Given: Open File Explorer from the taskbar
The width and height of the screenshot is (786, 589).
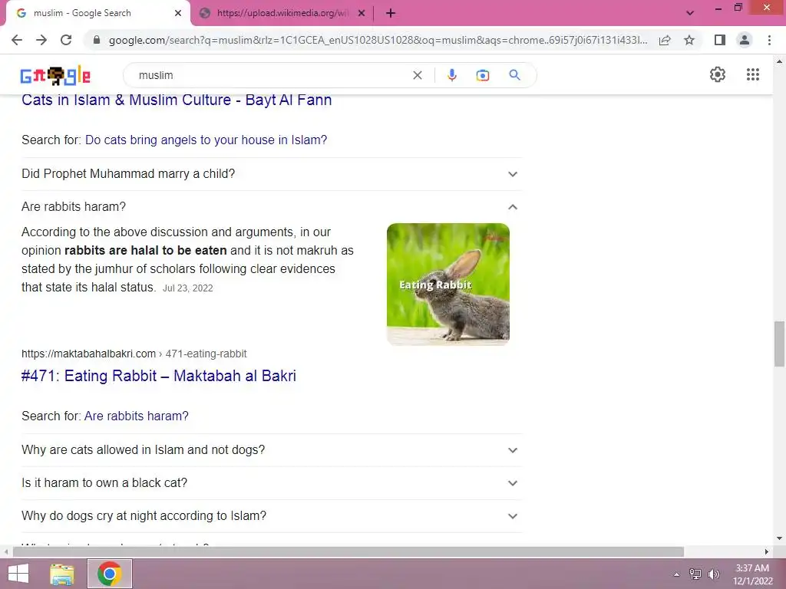Looking at the screenshot, I should tap(62, 574).
